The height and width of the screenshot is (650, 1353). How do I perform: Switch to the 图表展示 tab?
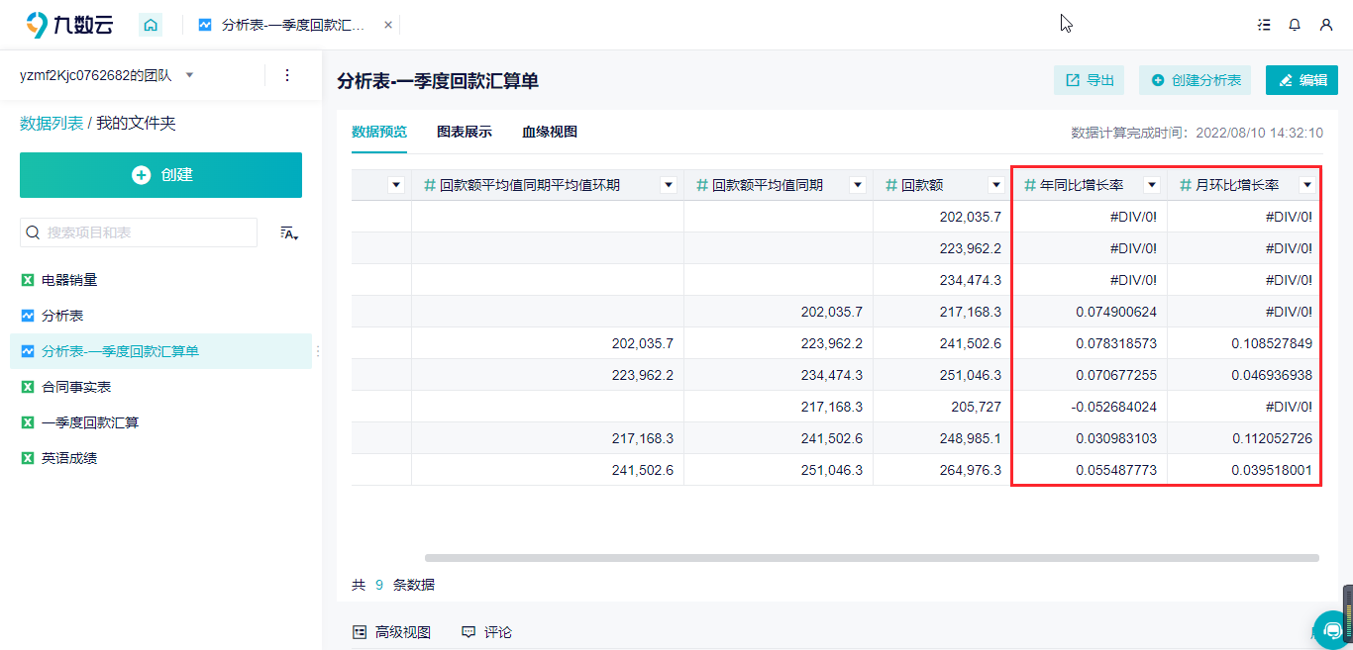(465, 132)
